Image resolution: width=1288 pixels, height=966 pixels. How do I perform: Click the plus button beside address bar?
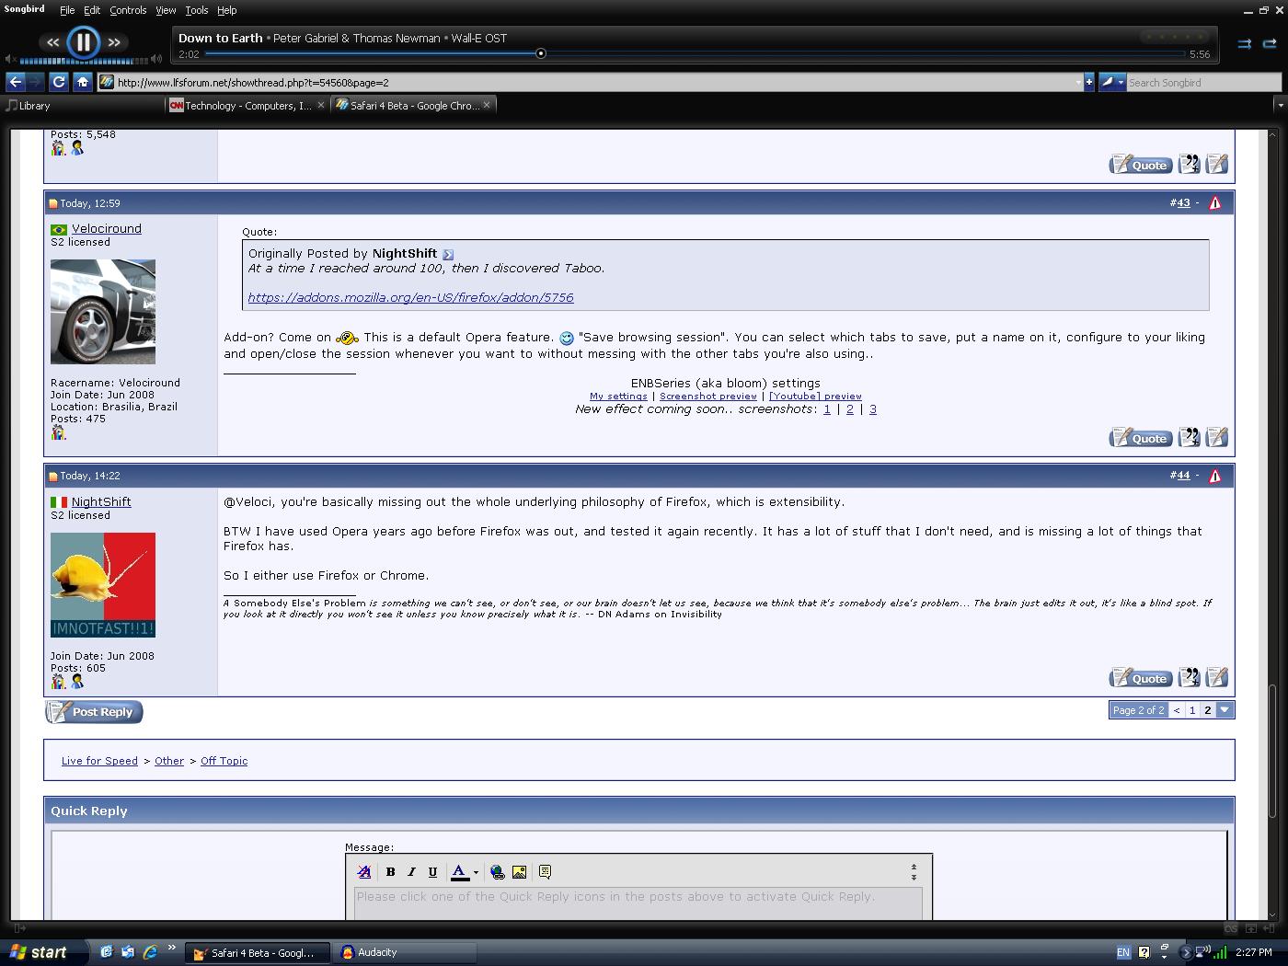click(x=1089, y=82)
